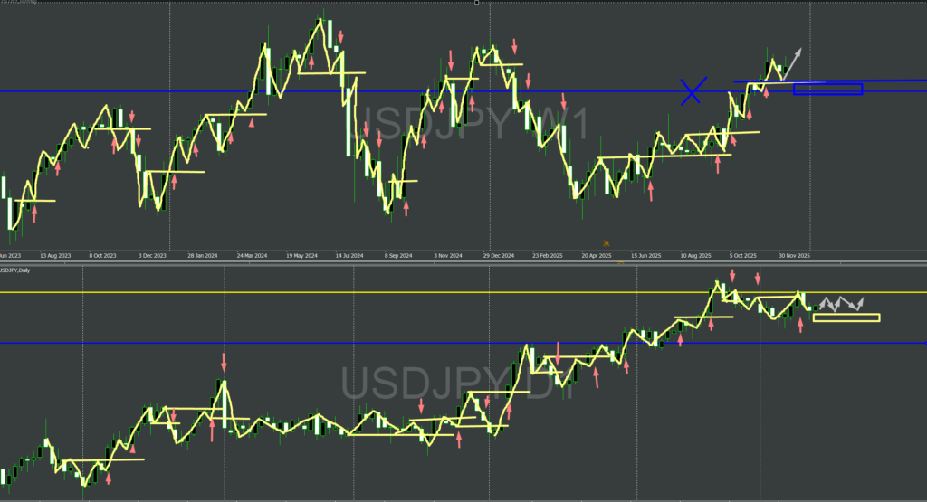
Task: Click red down arrow above highest weekly peak
Action: coord(341,37)
